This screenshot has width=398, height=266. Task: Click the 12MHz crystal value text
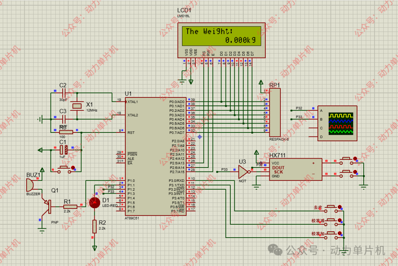click(x=92, y=110)
